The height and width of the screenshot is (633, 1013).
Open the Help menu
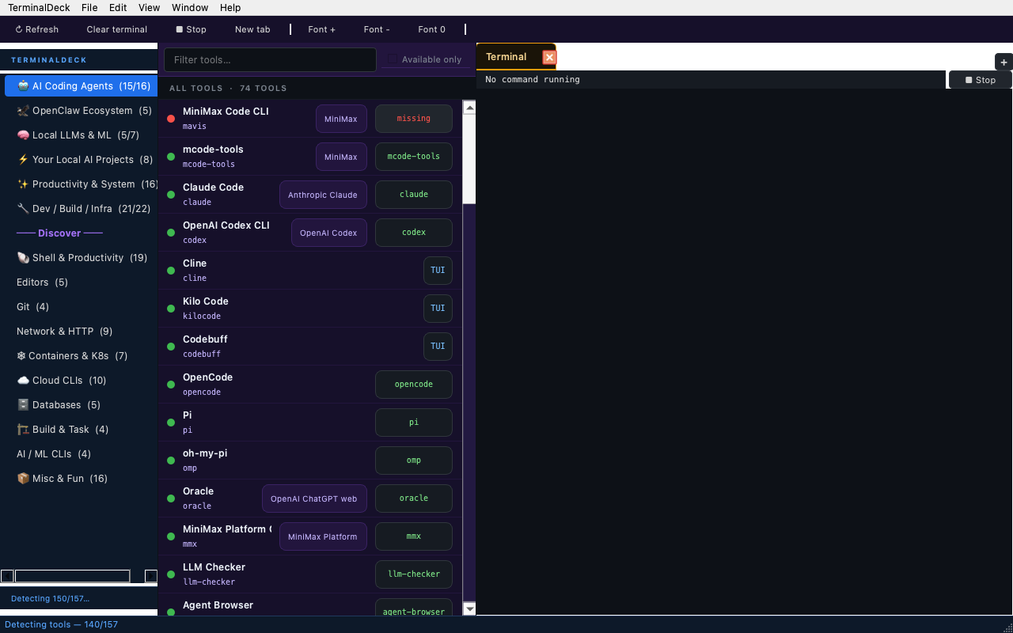tap(230, 8)
